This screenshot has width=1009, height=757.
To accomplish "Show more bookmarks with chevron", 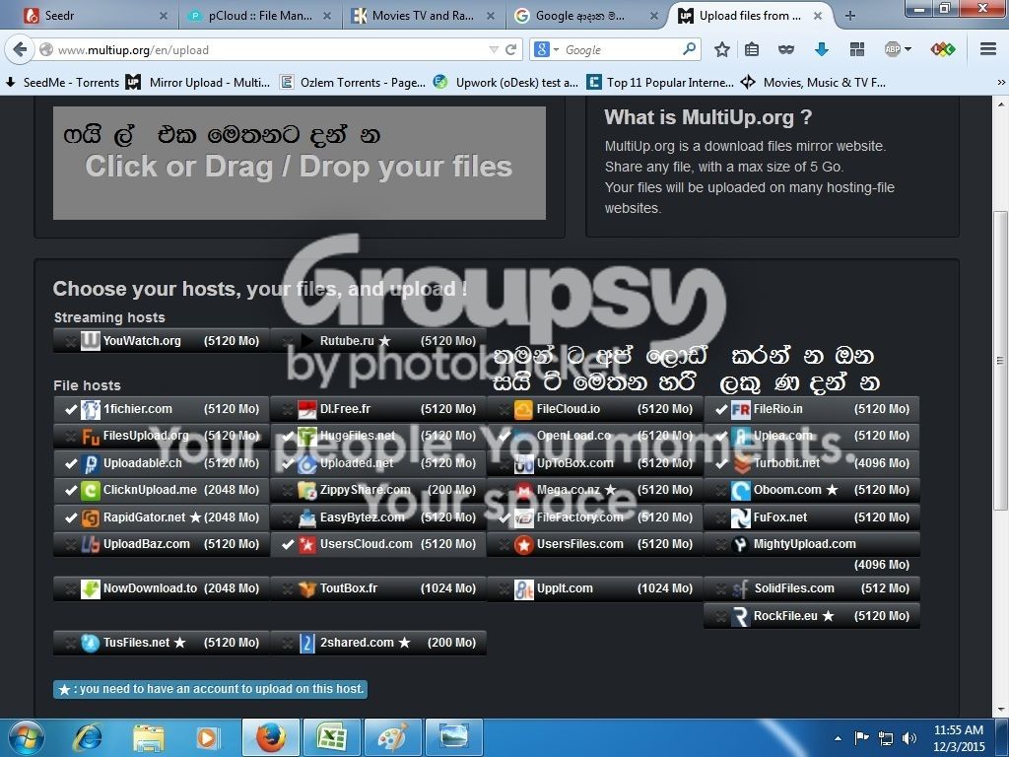I will tap(1001, 83).
